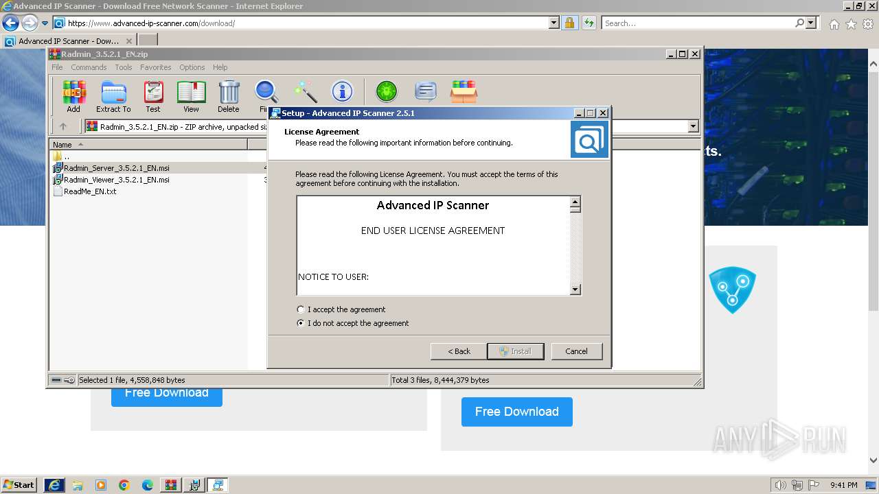Click the IE Search box

pyautogui.click(x=698, y=23)
